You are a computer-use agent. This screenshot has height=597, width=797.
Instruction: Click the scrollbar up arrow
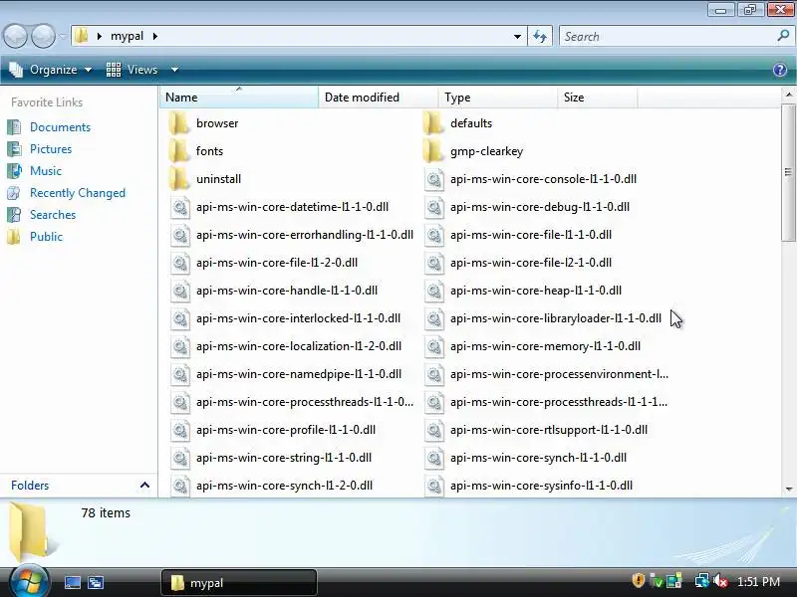tap(788, 95)
